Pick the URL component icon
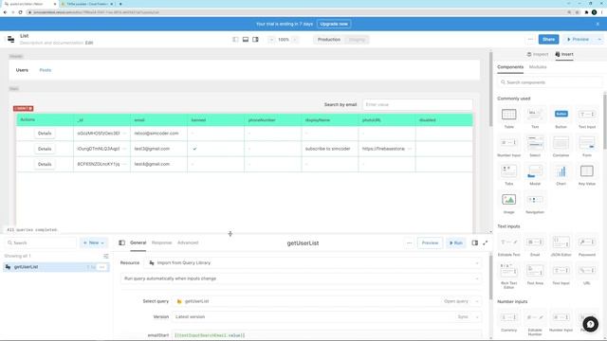 point(587,271)
